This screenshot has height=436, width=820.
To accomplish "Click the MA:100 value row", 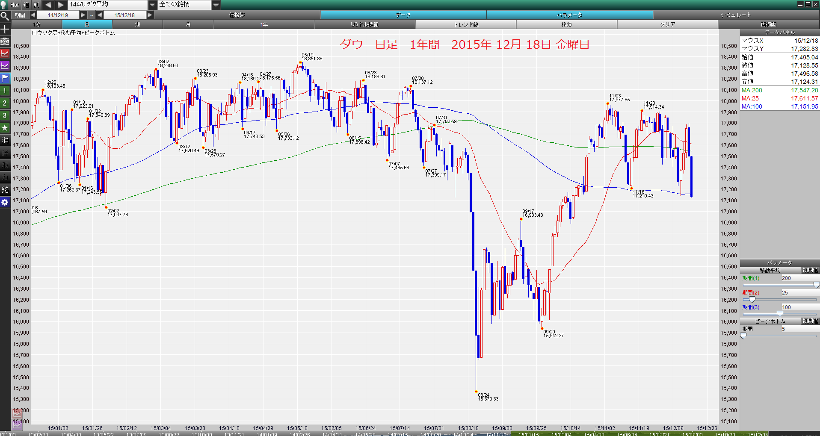I will click(x=780, y=106).
